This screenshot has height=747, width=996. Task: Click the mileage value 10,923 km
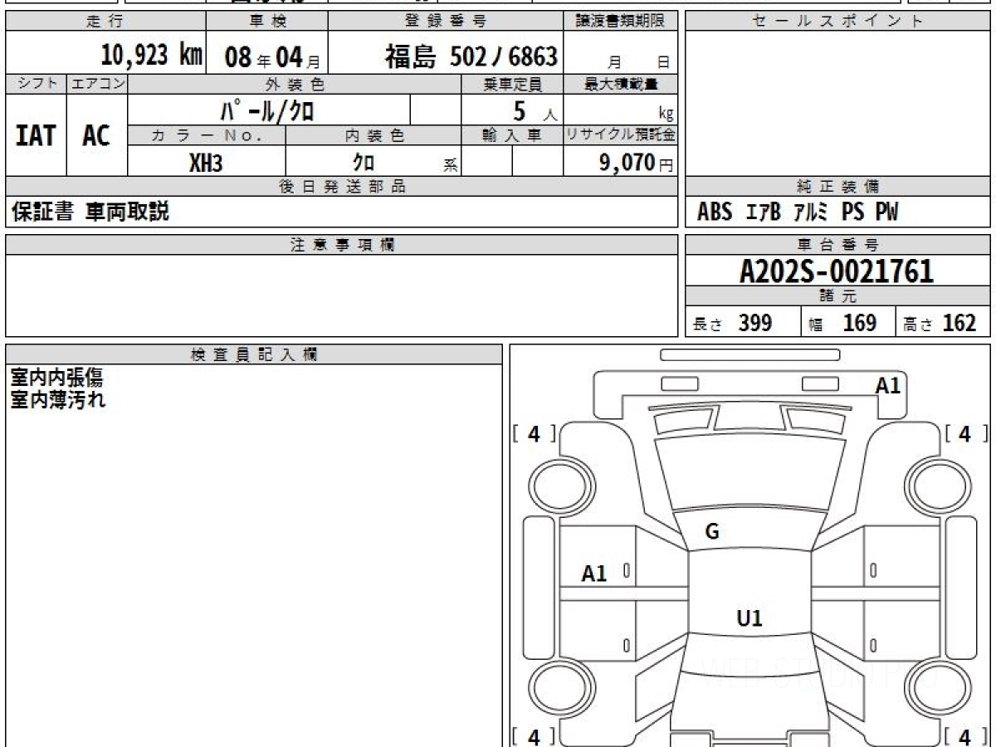pos(152,56)
